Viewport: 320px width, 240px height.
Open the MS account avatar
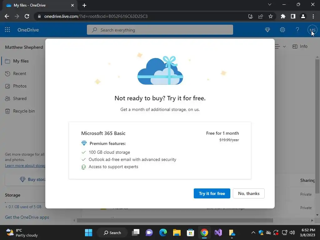312,30
